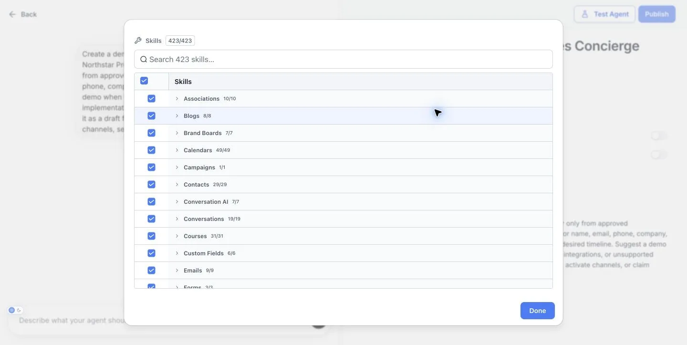The height and width of the screenshot is (345, 687).
Task: Uncheck the Blogs checkbox
Action: point(151,115)
